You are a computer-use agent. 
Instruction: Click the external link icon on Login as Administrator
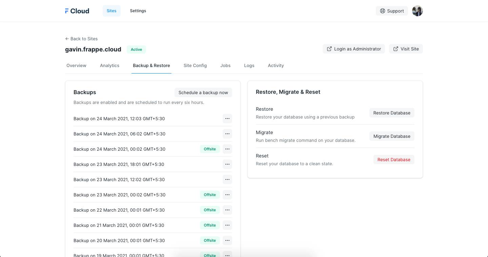[329, 49]
